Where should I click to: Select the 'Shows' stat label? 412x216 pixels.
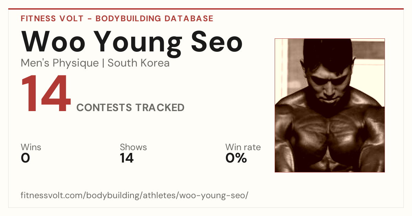pyautogui.click(x=133, y=147)
